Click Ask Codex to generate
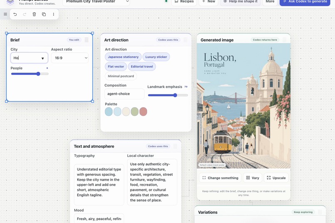 tap(305, 2)
